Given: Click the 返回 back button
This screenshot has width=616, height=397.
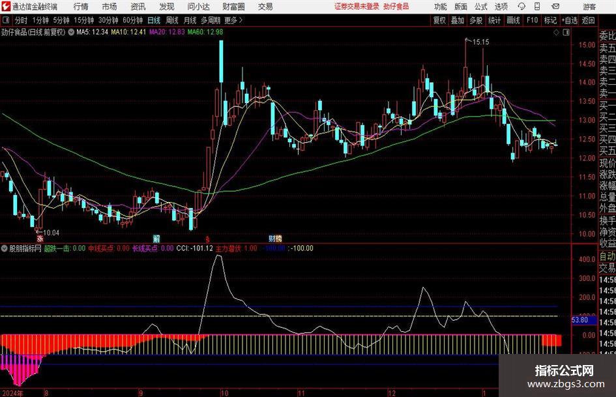Looking at the screenshot, I should pos(588,20).
